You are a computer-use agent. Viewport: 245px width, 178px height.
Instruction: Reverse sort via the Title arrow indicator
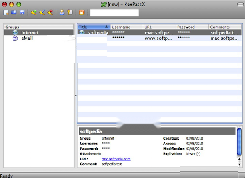point(107,27)
